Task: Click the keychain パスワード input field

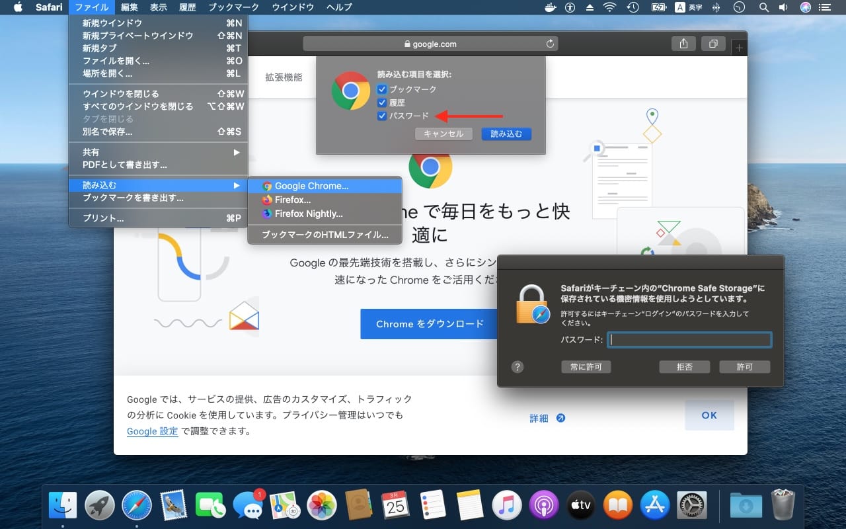Action: click(689, 340)
